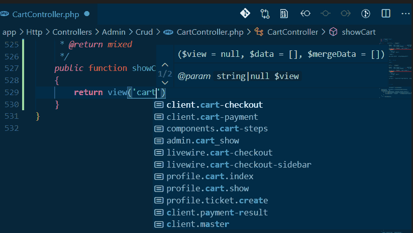This screenshot has height=233, width=413.
Task: Choose admin.cart_show from the autocomplete list
Action: tap(202, 140)
